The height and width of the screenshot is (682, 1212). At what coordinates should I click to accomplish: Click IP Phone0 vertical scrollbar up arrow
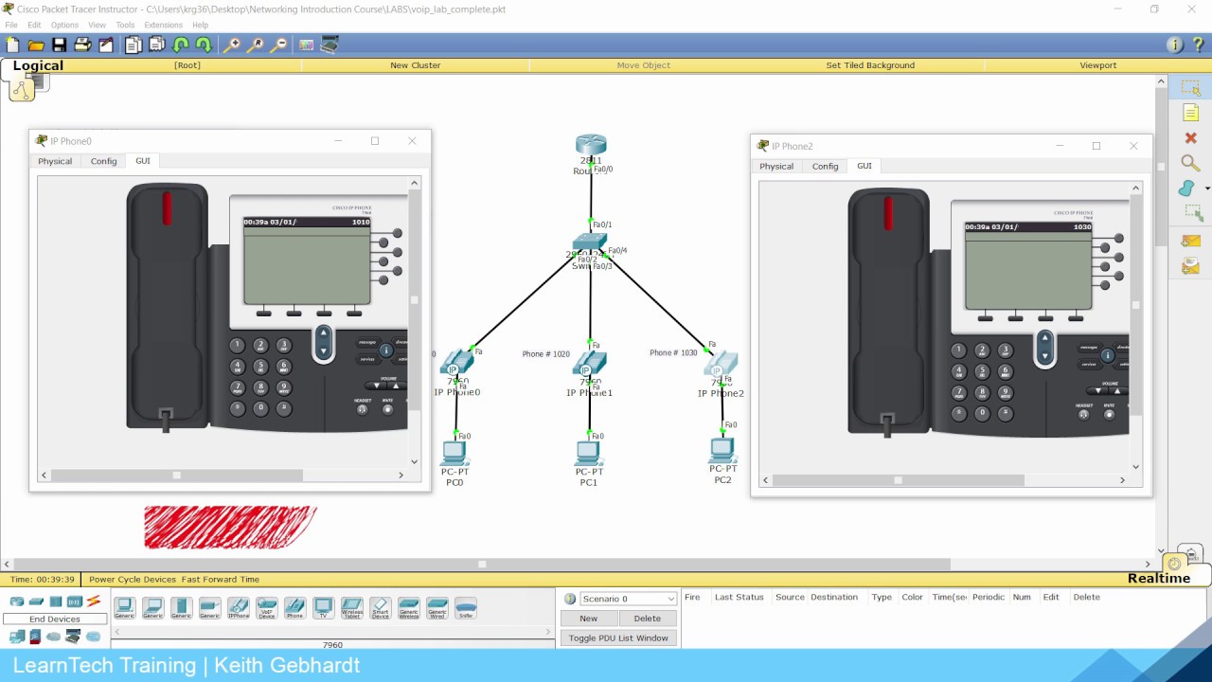click(414, 183)
